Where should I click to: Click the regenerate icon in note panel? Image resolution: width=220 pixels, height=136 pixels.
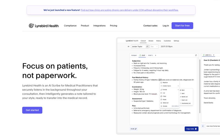196,55
